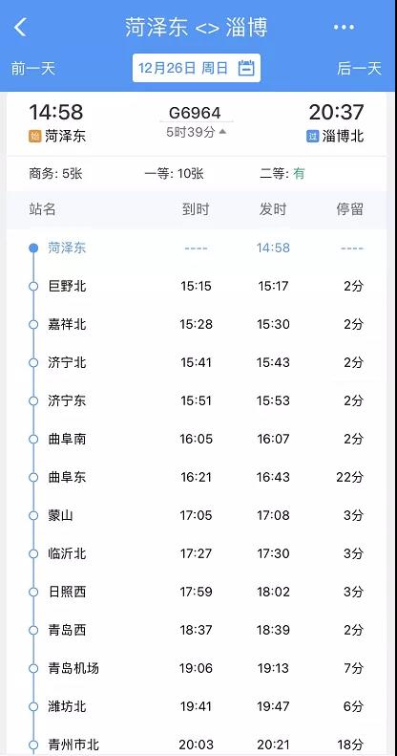The width and height of the screenshot is (397, 756).
Task: Open the 12月26日 周日 date selector
Action: (x=197, y=68)
